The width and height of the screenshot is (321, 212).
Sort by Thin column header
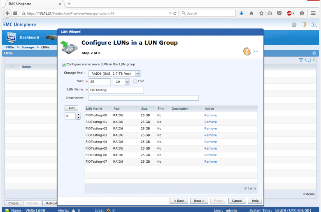[163, 109]
